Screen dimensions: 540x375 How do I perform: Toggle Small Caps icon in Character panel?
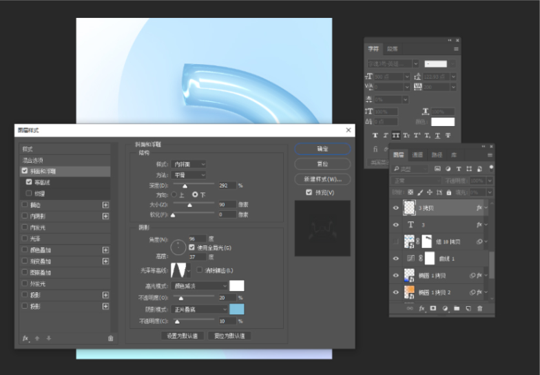point(406,135)
